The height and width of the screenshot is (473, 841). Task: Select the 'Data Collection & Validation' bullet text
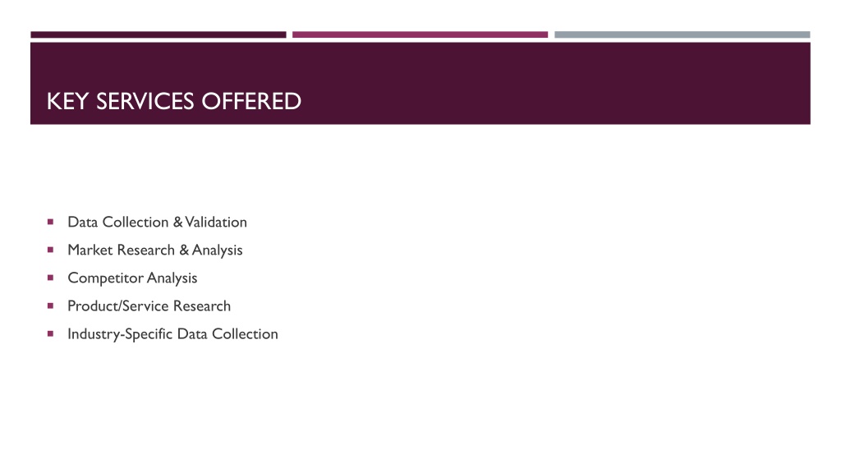(x=157, y=222)
